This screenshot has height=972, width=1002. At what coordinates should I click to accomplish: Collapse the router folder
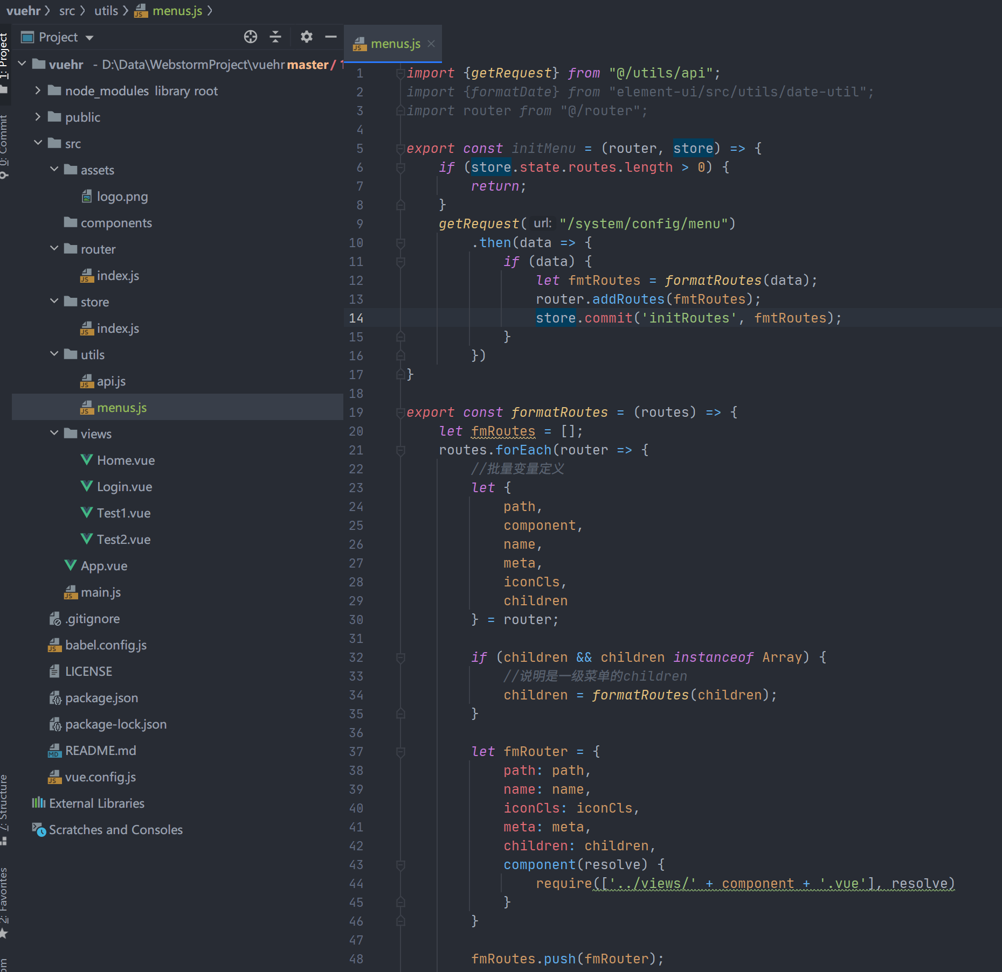click(54, 249)
